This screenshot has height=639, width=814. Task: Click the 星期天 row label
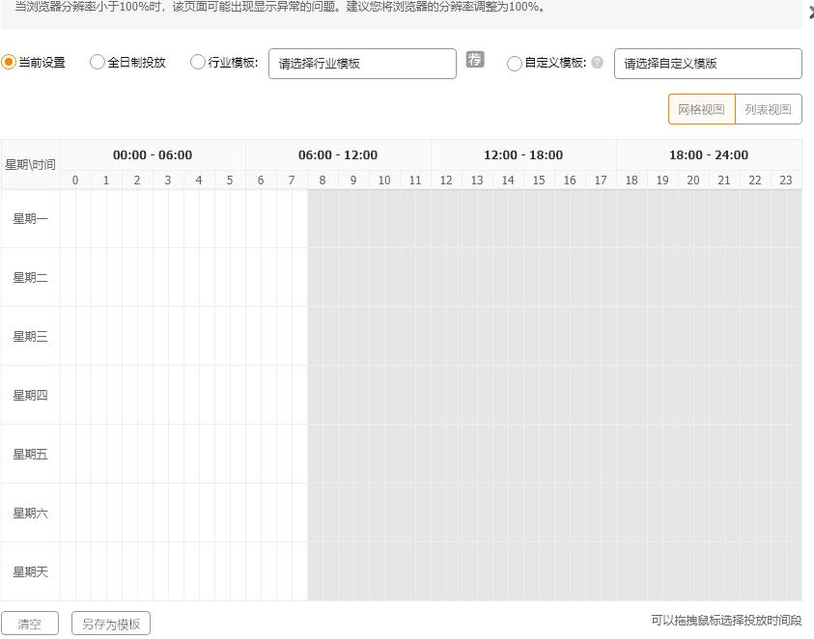click(30, 571)
